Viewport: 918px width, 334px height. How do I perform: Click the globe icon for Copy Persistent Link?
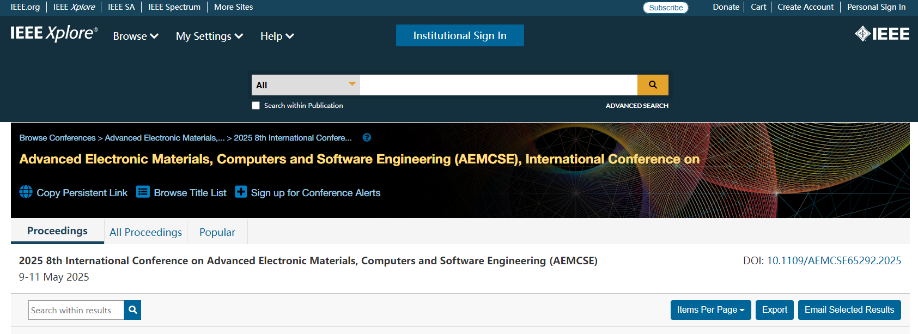click(26, 192)
